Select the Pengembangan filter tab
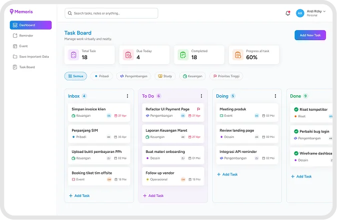Viewport: 337px width, 220px height. [x=134, y=76]
